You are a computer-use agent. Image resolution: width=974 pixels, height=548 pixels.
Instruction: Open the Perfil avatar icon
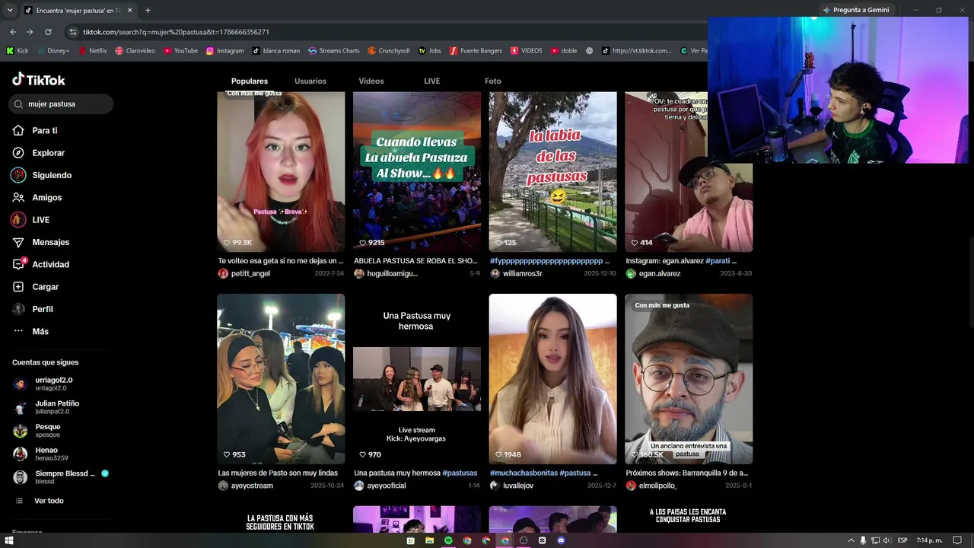coord(18,309)
